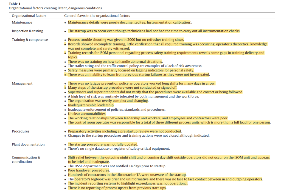Click the unhighlighted 'HSSE department was not notified' line

pyautogui.click(x=117, y=166)
